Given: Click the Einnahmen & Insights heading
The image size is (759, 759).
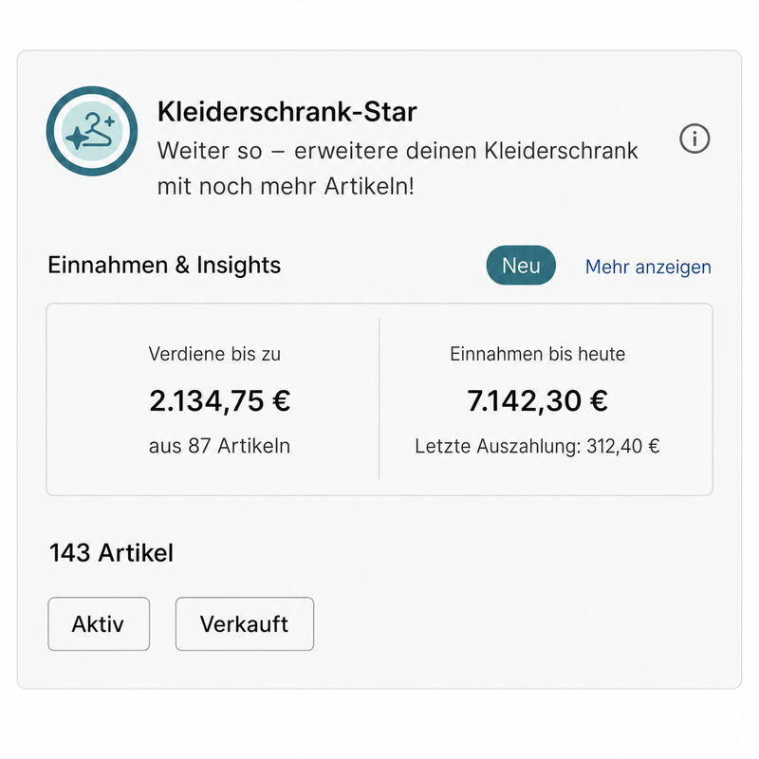Looking at the screenshot, I should click(164, 266).
